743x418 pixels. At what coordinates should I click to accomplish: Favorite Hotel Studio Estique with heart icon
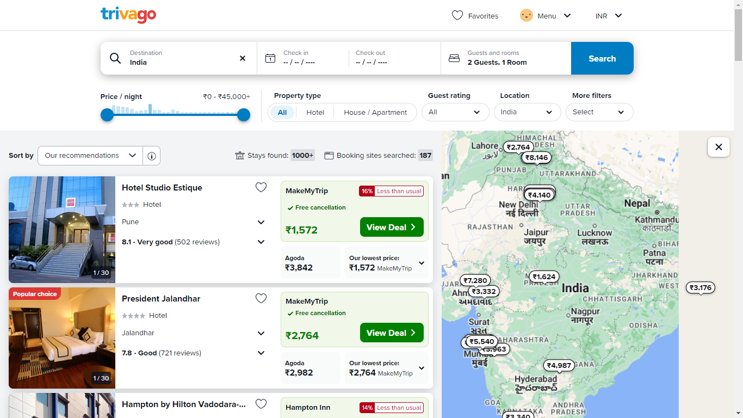(x=261, y=188)
